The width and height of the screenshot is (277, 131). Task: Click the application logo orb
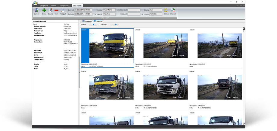pos(36,3)
